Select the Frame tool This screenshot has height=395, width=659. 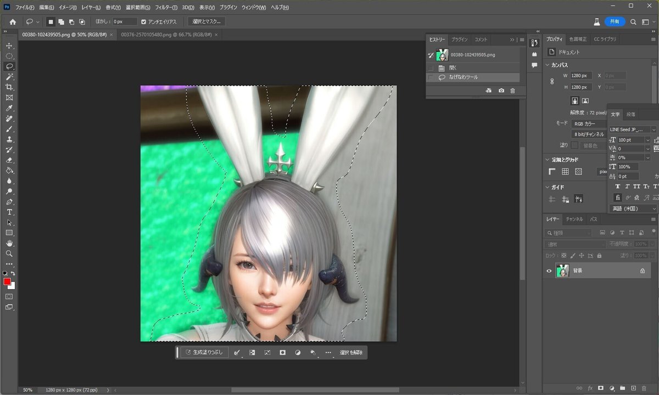[9, 98]
